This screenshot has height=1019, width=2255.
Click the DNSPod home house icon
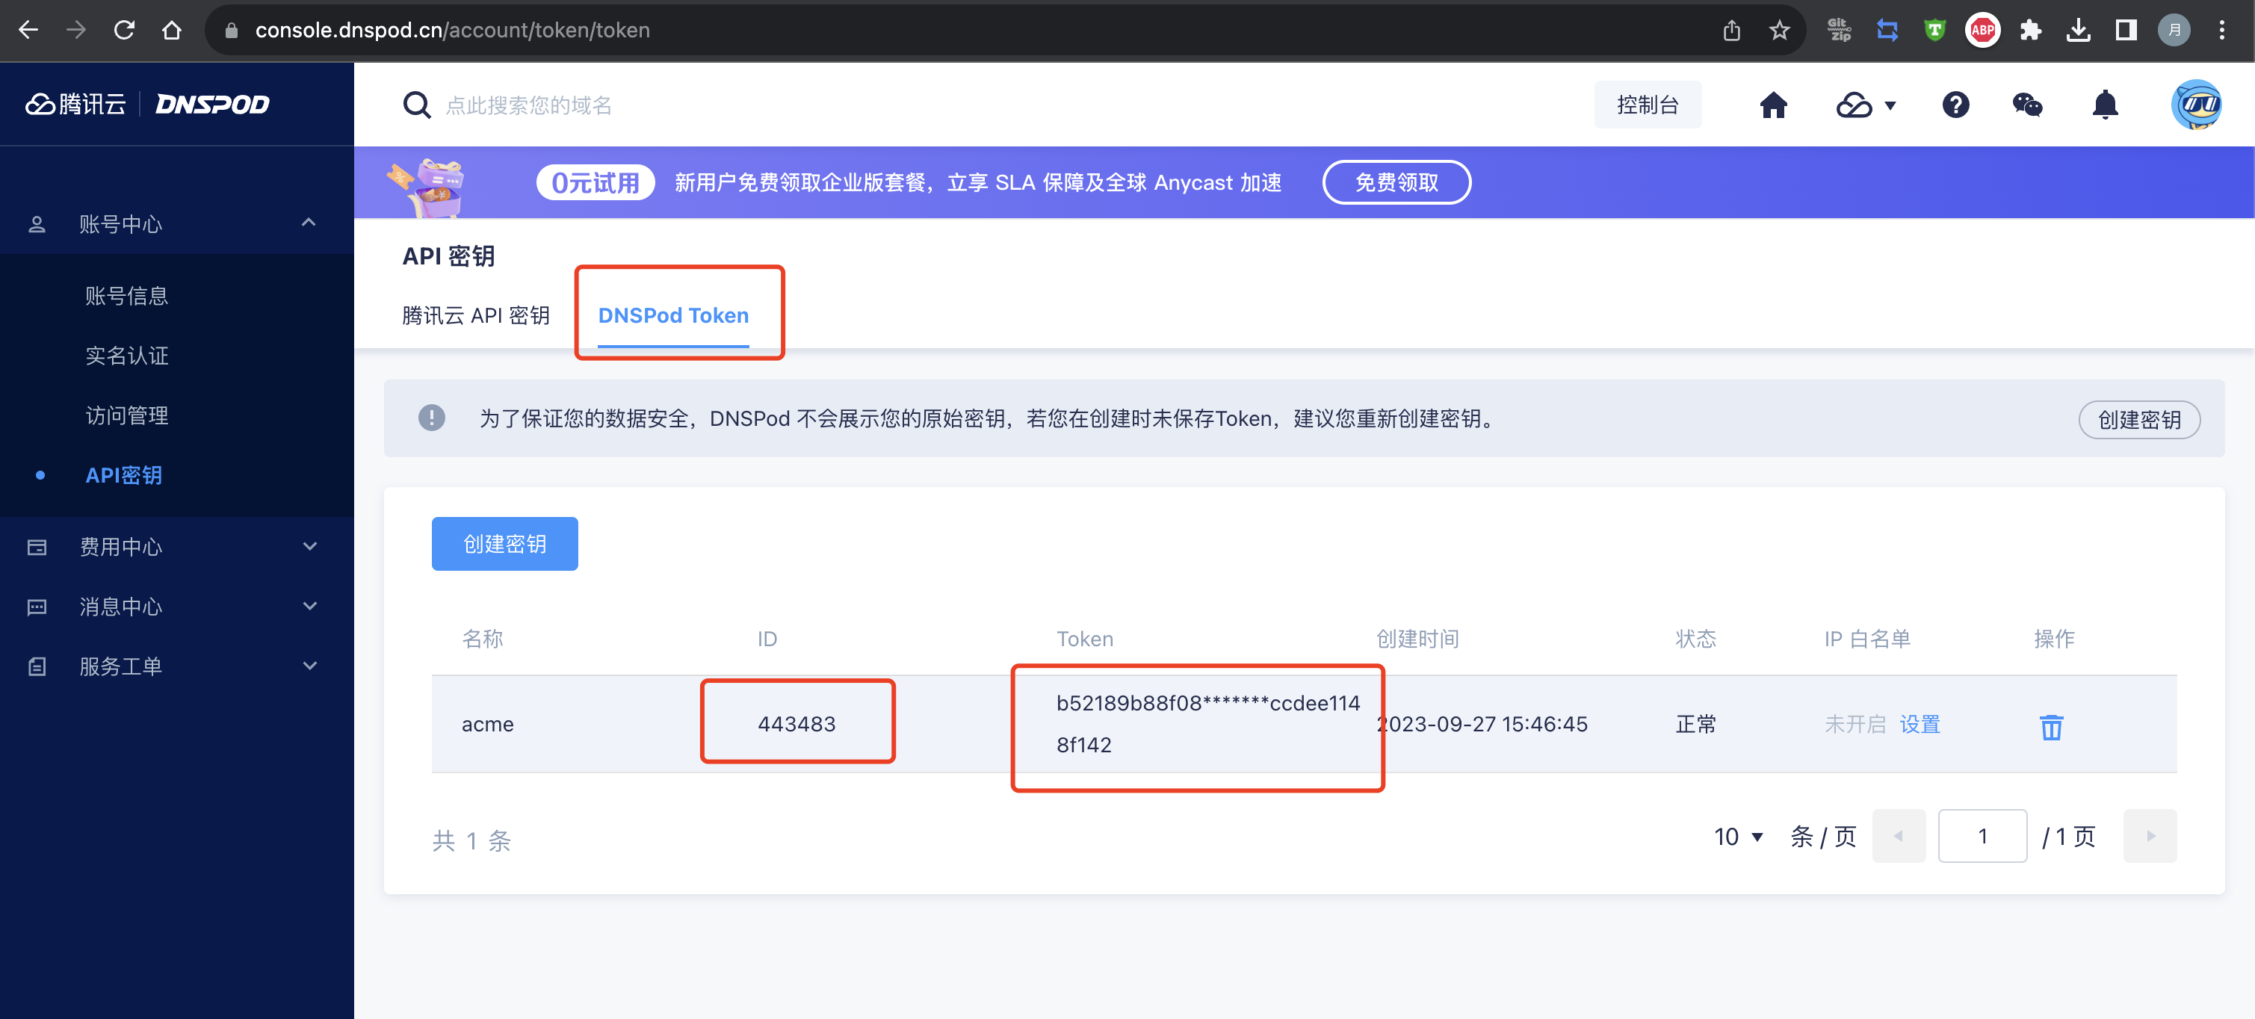pos(1774,105)
